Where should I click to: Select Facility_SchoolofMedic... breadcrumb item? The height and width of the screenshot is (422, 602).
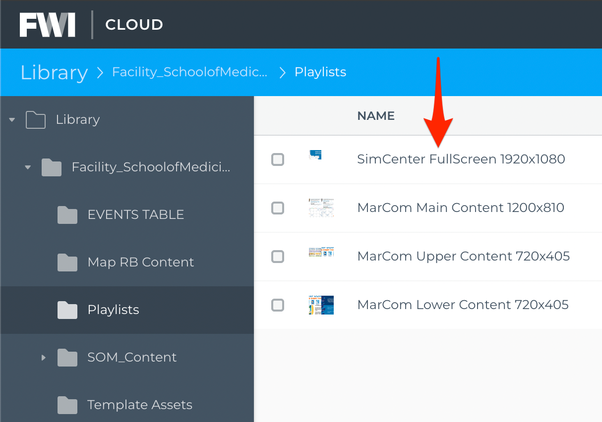click(190, 72)
